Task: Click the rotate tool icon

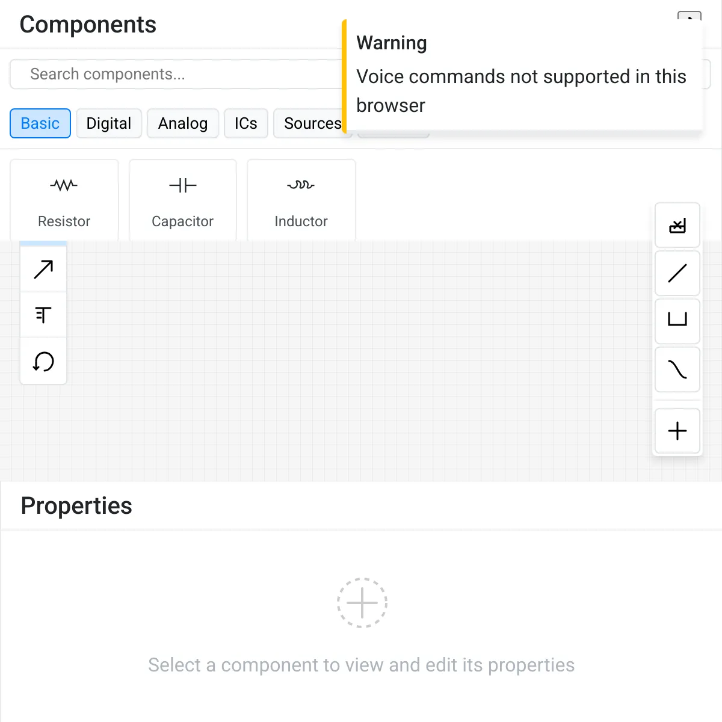Action: click(x=43, y=361)
